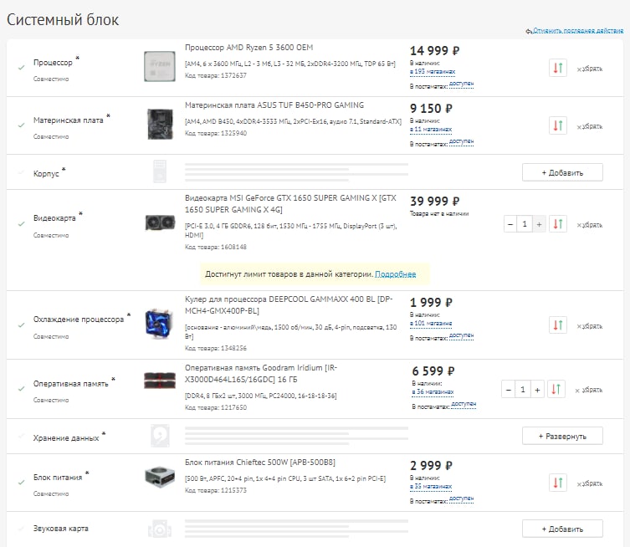
Task: Click the swap icon for the Deepcool cooler
Action: click(x=558, y=325)
